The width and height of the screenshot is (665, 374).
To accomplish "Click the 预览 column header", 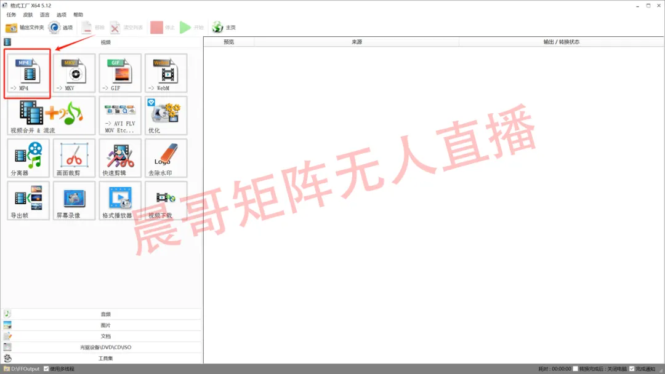I will pos(228,42).
